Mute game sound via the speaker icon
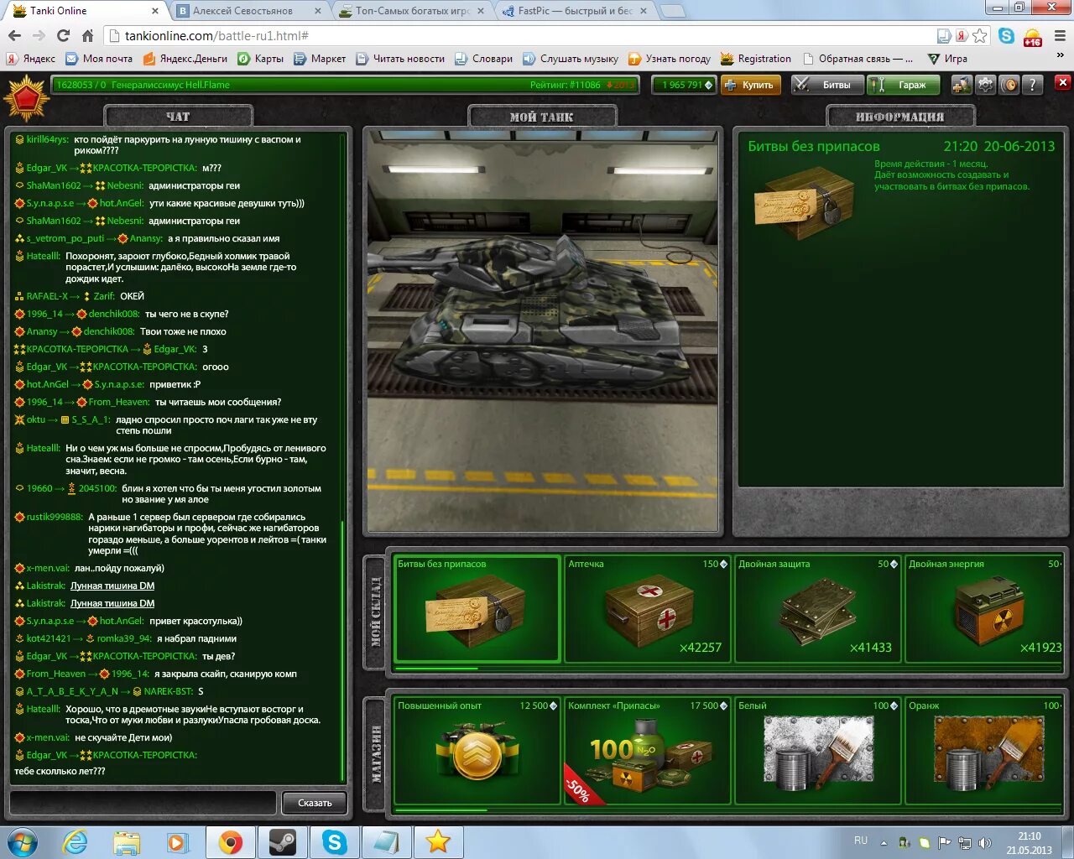The height and width of the screenshot is (859, 1074). 1010,84
